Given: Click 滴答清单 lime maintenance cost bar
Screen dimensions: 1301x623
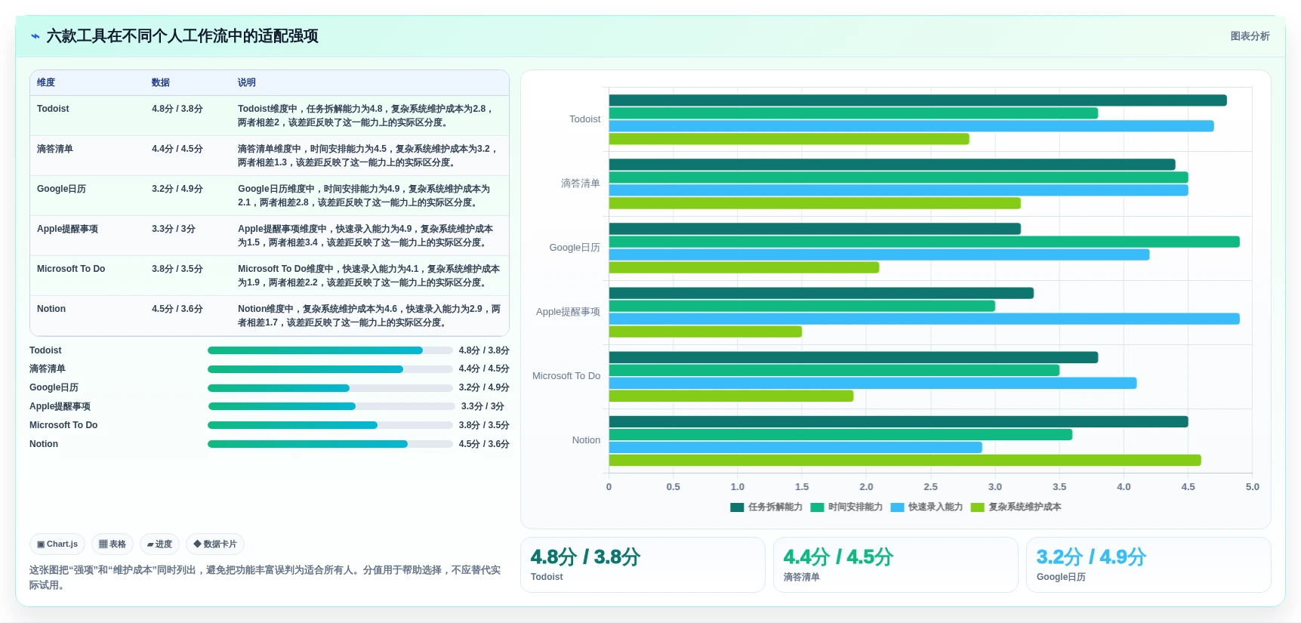Looking at the screenshot, I should click(x=815, y=203).
